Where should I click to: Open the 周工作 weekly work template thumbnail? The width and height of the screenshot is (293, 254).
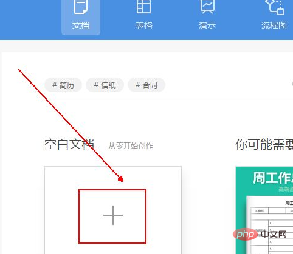pos(264,210)
